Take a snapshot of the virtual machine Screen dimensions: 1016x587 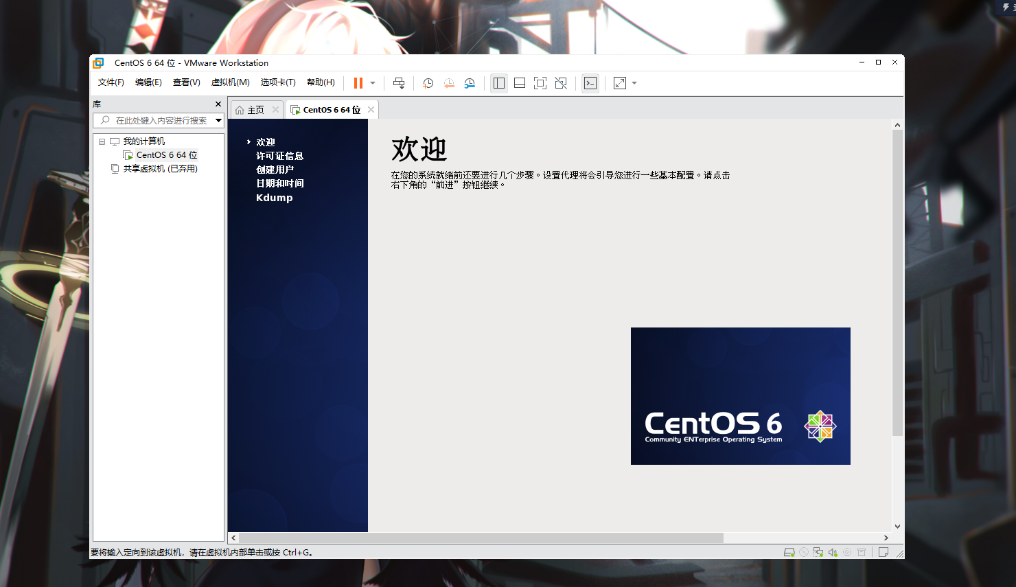click(x=428, y=83)
